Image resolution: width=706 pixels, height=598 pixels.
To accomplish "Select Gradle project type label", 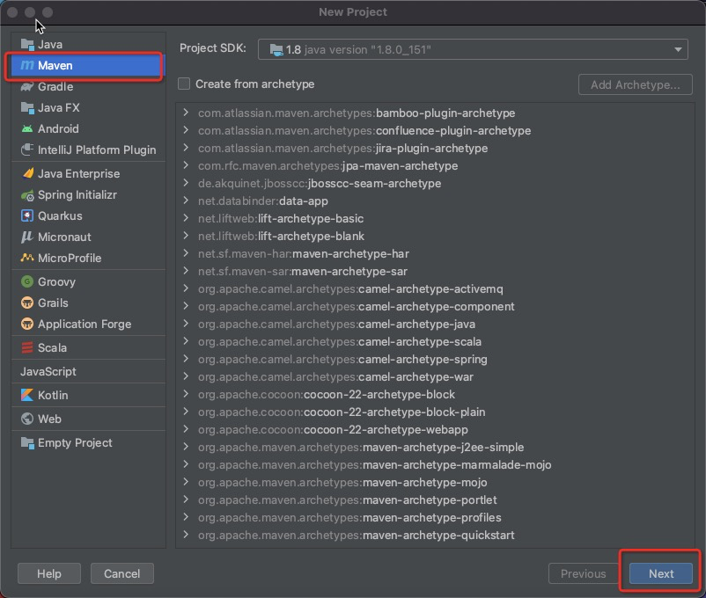I will tap(55, 86).
